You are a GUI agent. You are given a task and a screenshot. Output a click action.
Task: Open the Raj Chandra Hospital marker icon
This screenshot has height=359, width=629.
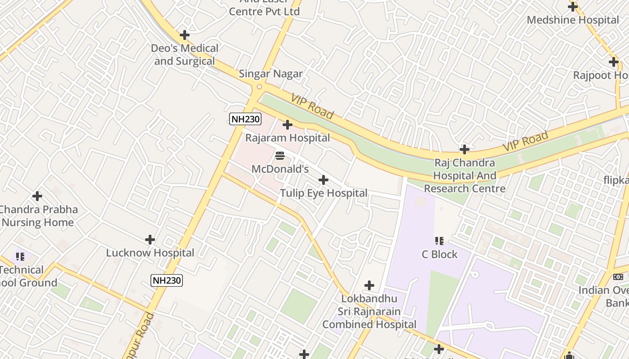465,149
